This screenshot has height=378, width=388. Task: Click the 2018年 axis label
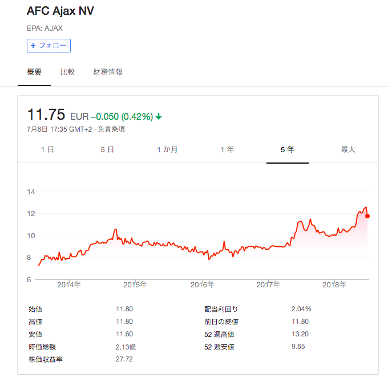[x=334, y=285]
